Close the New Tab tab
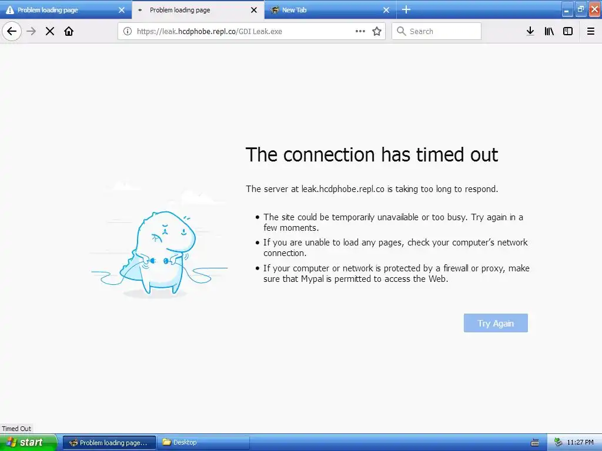 pos(386,10)
